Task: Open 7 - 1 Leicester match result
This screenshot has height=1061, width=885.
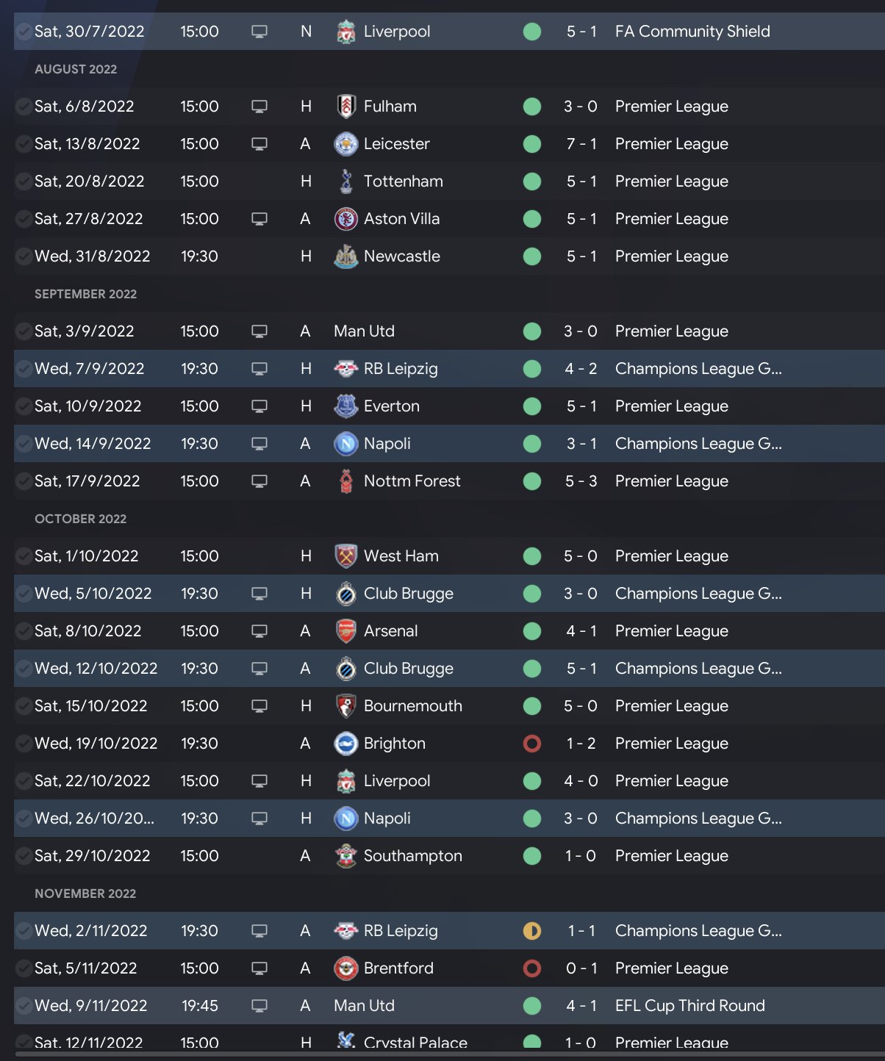Action: (x=581, y=144)
